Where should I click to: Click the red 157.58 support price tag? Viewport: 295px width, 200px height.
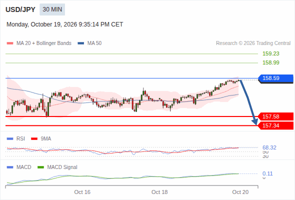click(275, 116)
